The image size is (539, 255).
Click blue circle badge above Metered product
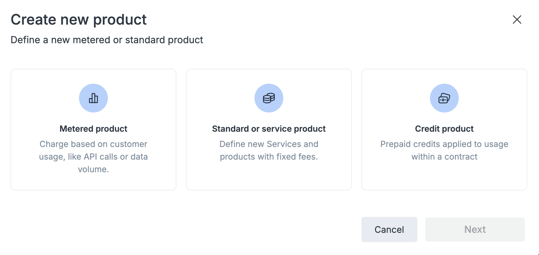click(x=93, y=98)
